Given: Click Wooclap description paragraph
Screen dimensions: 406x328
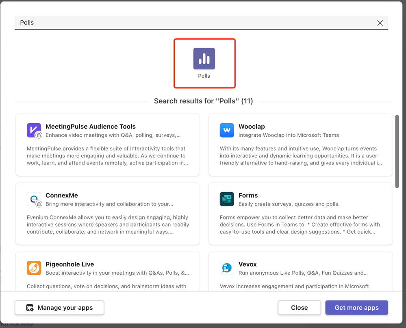Looking at the screenshot, I should 301,155.
